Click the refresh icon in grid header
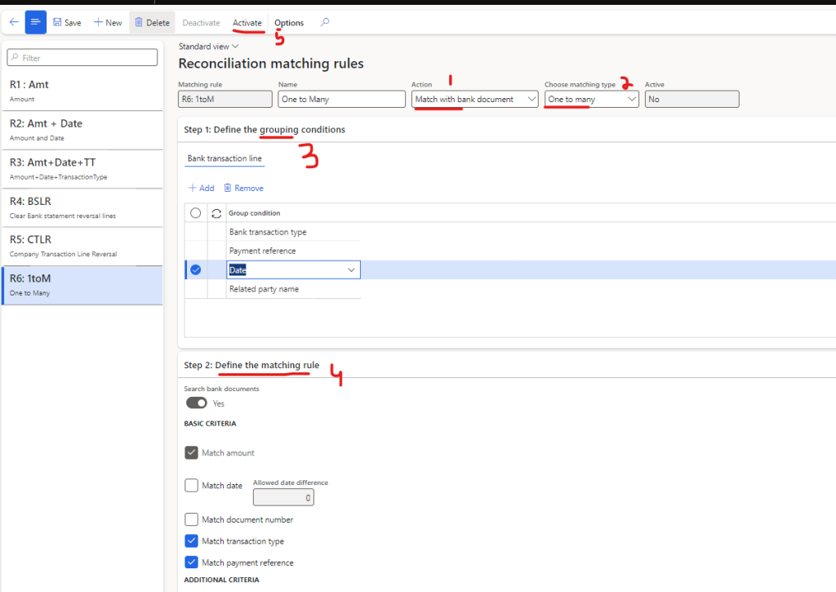836x592 pixels. coord(216,213)
